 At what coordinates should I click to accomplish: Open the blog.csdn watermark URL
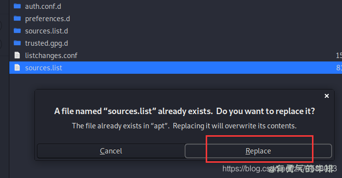tap(280, 169)
